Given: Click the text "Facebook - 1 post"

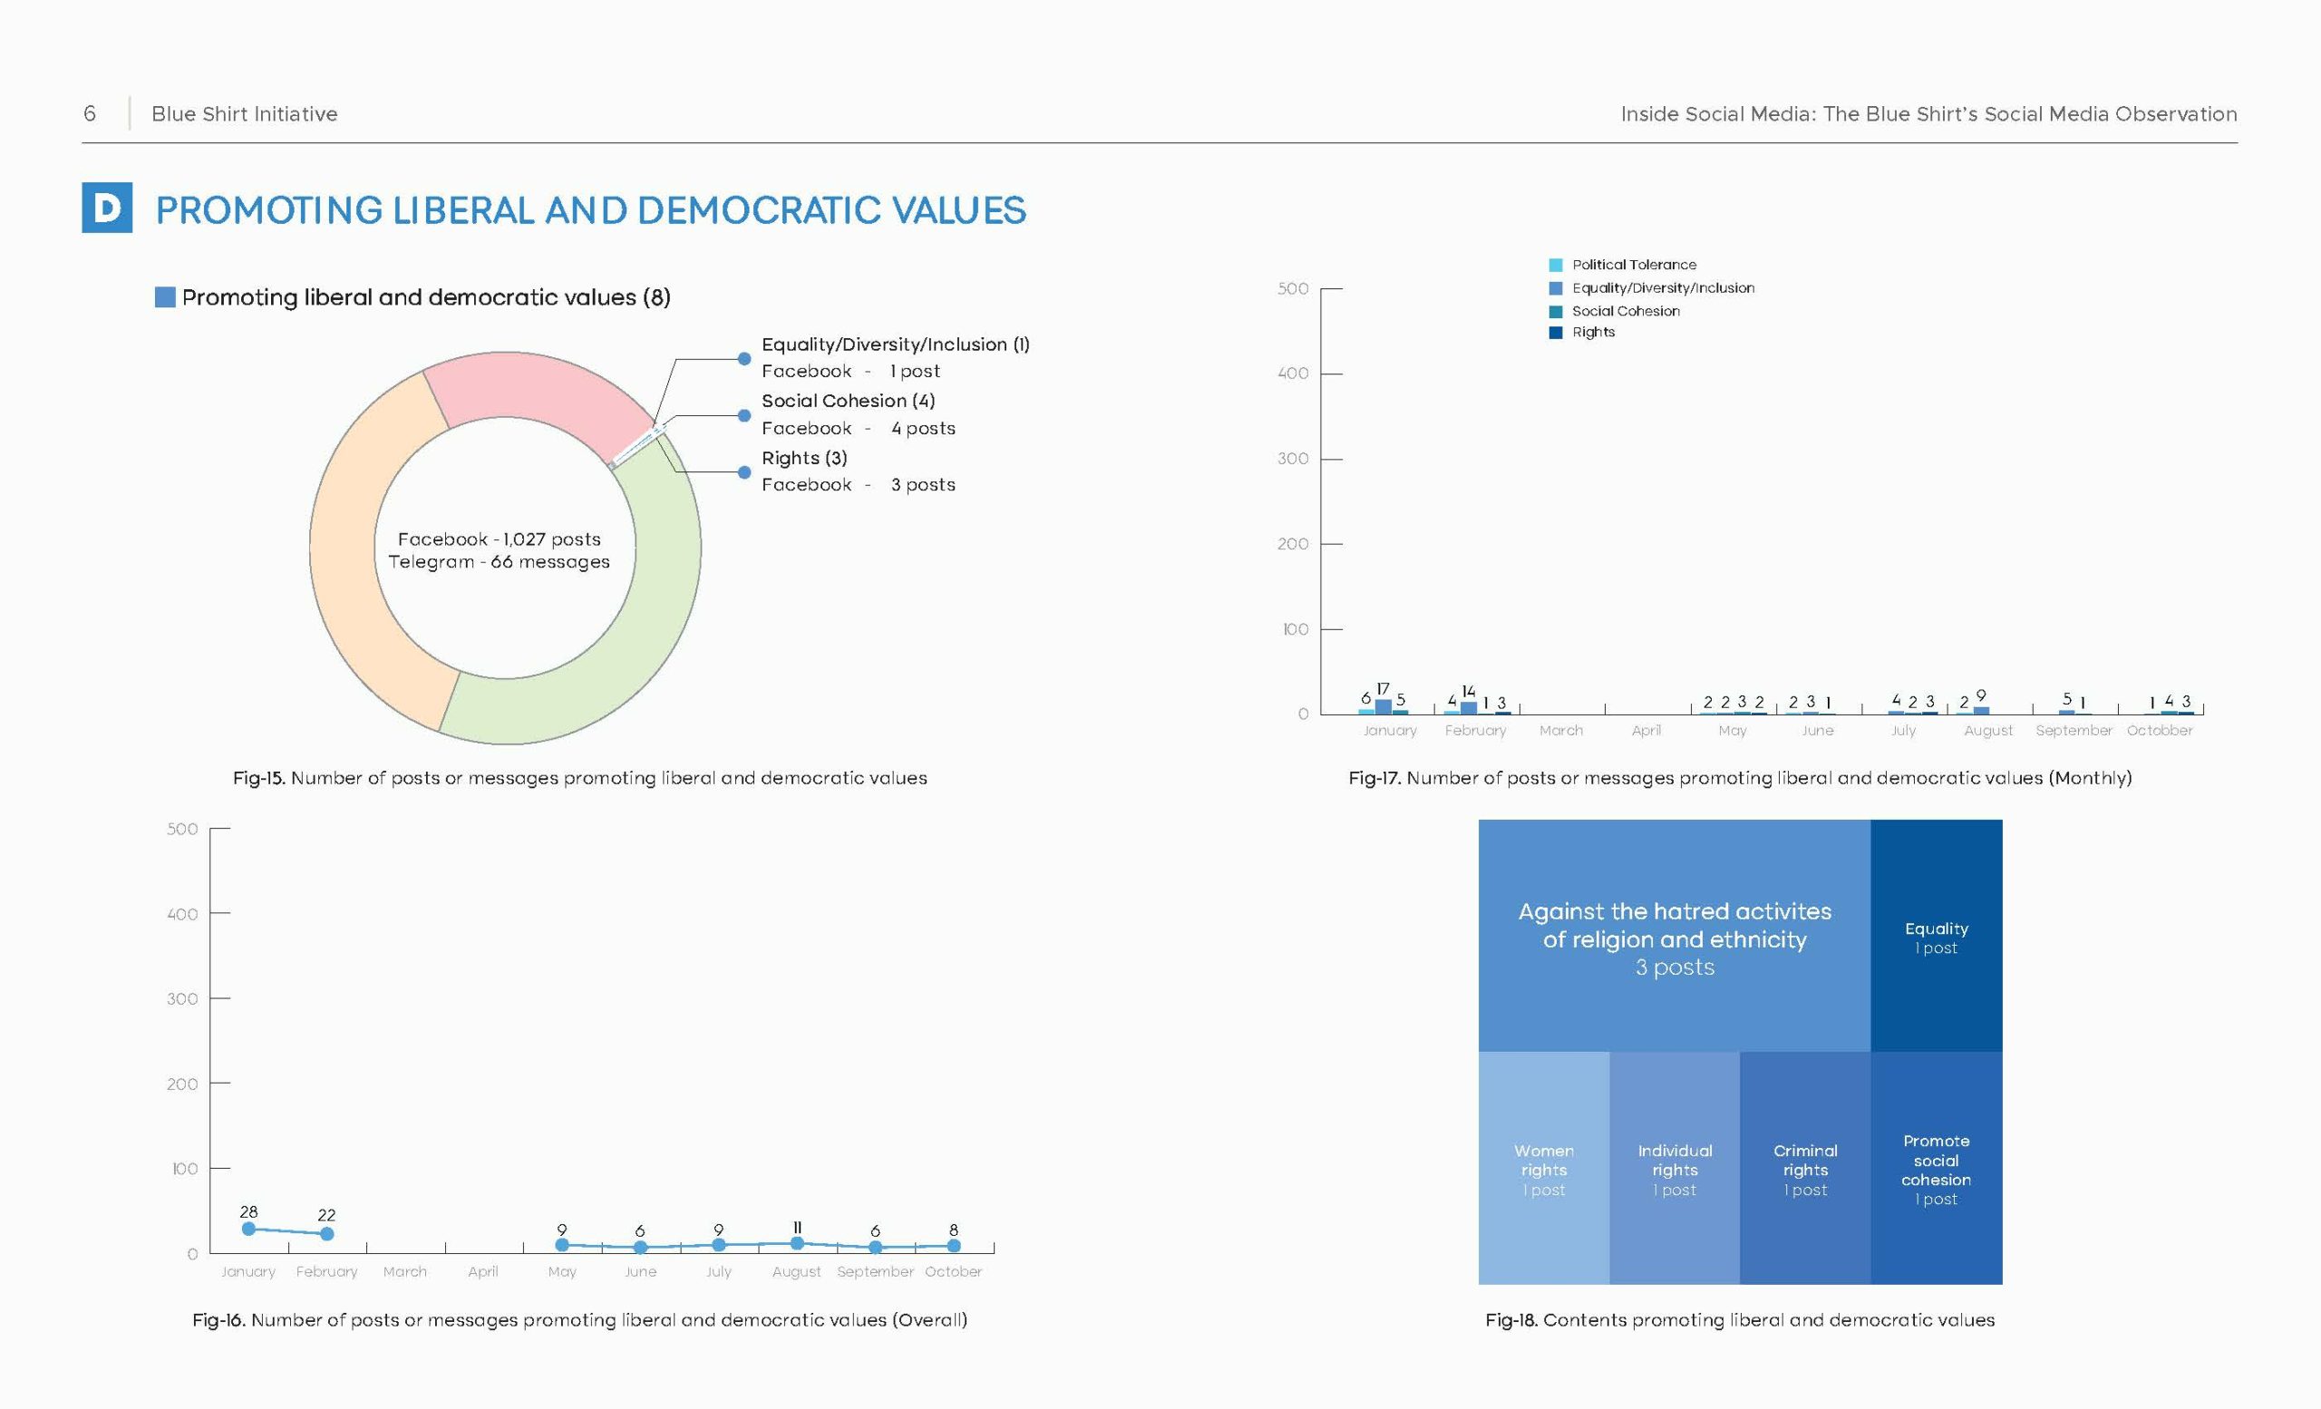Looking at the screenshot, I should click(850, 371).
